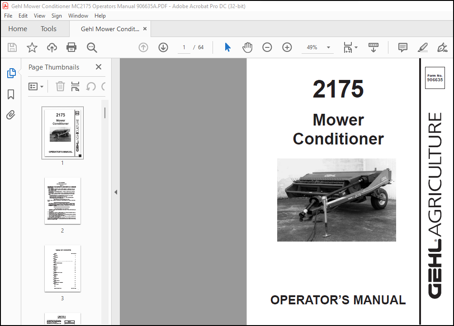Open the Window menu
The height and width of the screenshot is (326, 454).
click(78, 16)
